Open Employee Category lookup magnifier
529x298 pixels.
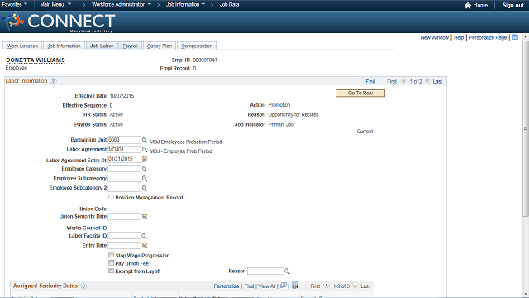[145, 169]
